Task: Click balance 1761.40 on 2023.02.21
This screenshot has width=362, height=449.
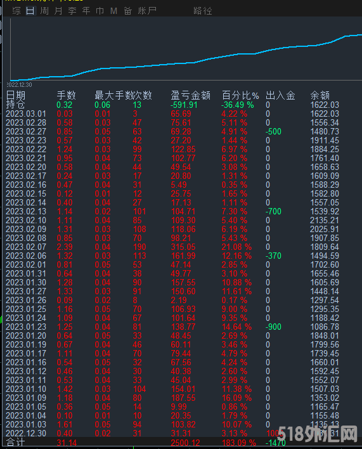Action: tap(325, 158)
